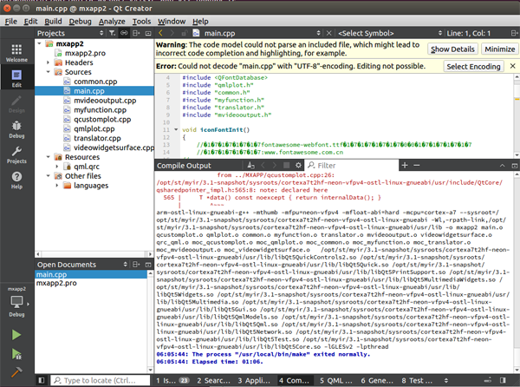Fold the iconFontInit function
This screenshot has width=520, height=387.
click(176, 129)
